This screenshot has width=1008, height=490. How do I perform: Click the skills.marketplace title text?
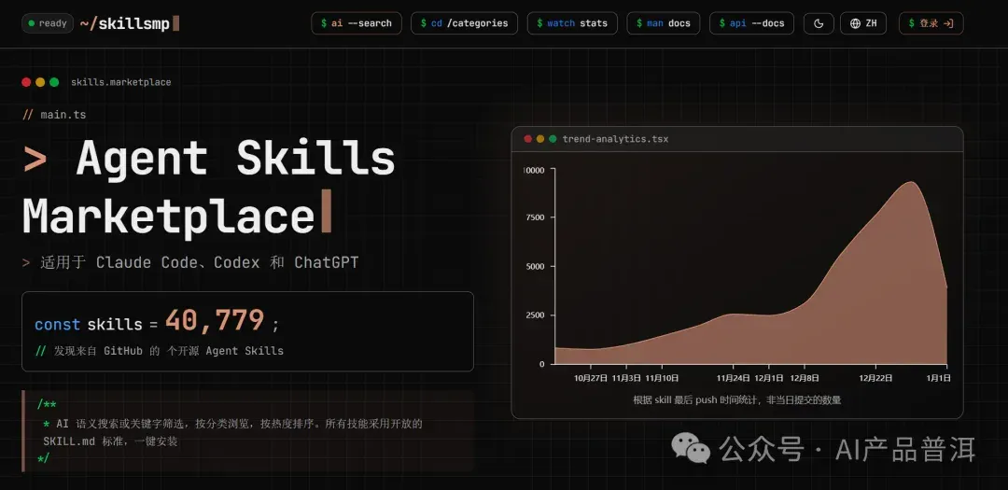[120, 82]
